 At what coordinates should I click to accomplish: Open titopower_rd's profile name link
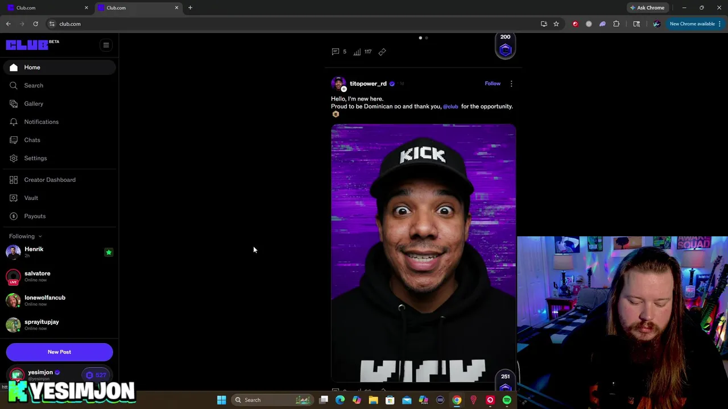pos(368,84)
